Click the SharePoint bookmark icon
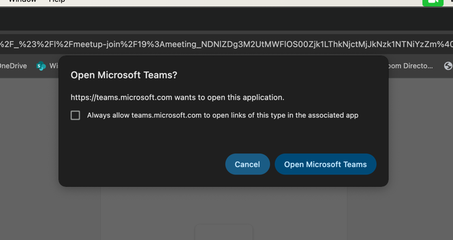Screen dimensions: 453x240 tap(41, 66)
